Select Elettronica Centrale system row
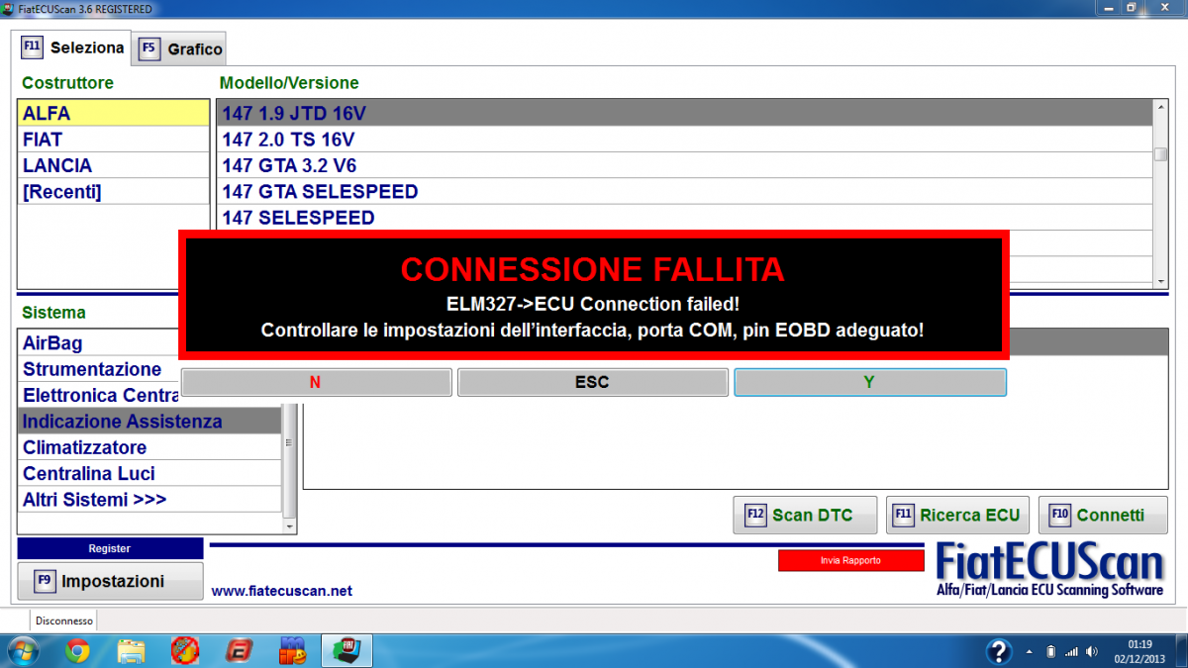This screenshot has height=668, width=1188. (99, 395)
